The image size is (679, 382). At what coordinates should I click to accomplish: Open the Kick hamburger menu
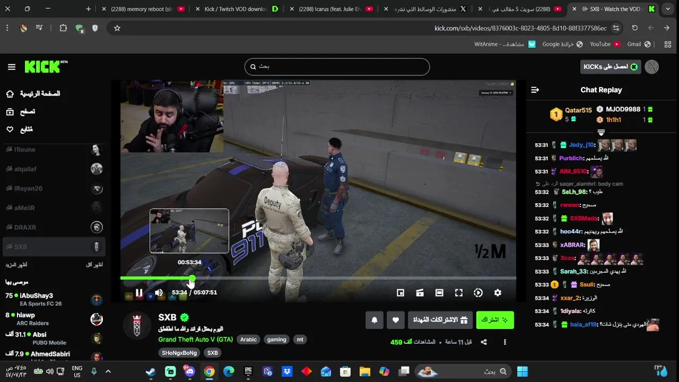tap(12, 67)
